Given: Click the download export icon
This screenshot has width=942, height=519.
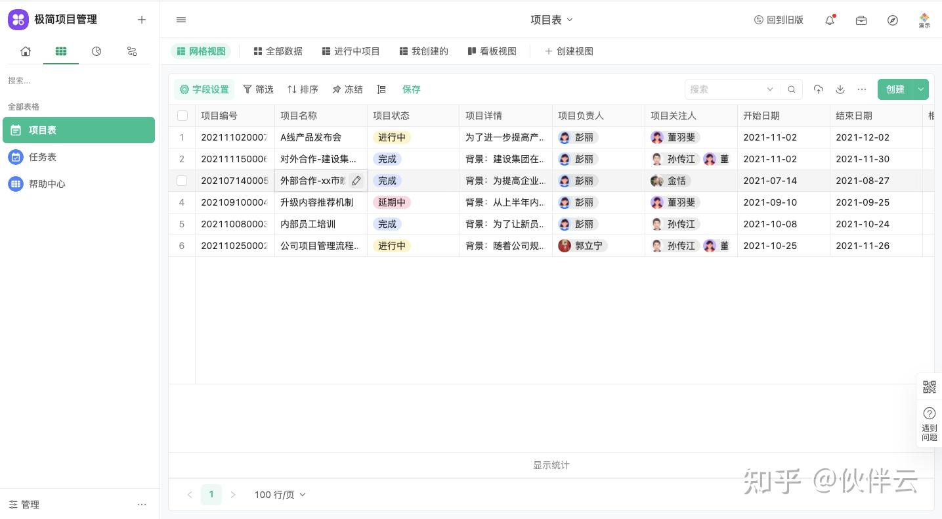Looking at the screenshot, I should 840,89.
